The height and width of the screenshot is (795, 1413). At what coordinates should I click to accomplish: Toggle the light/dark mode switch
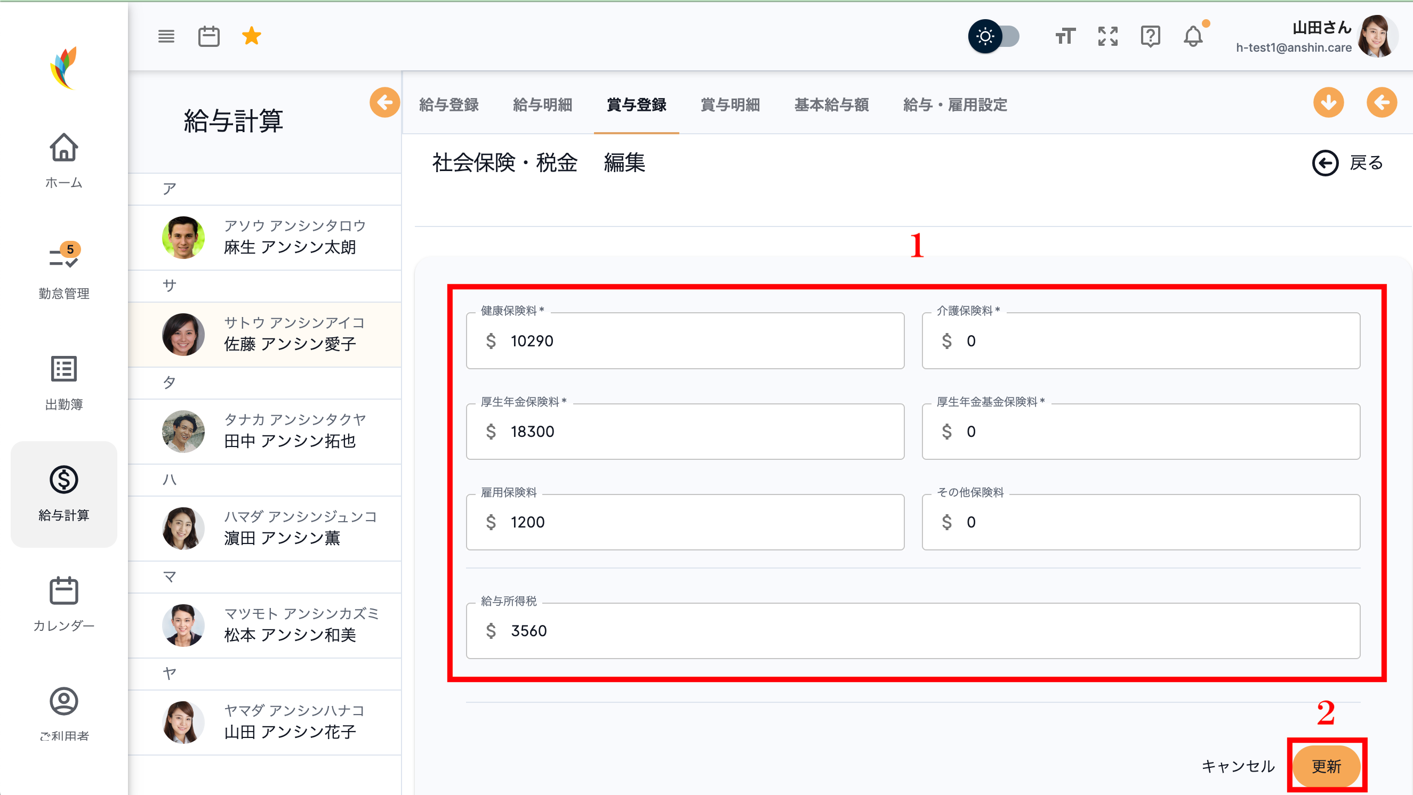(994, 36)
